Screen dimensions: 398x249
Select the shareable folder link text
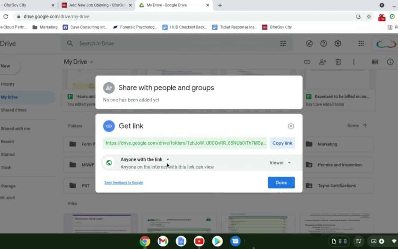point(185,143)
